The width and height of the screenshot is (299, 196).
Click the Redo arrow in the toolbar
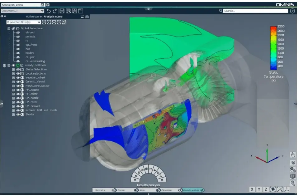pyautogui.click(x=55, y=11)
